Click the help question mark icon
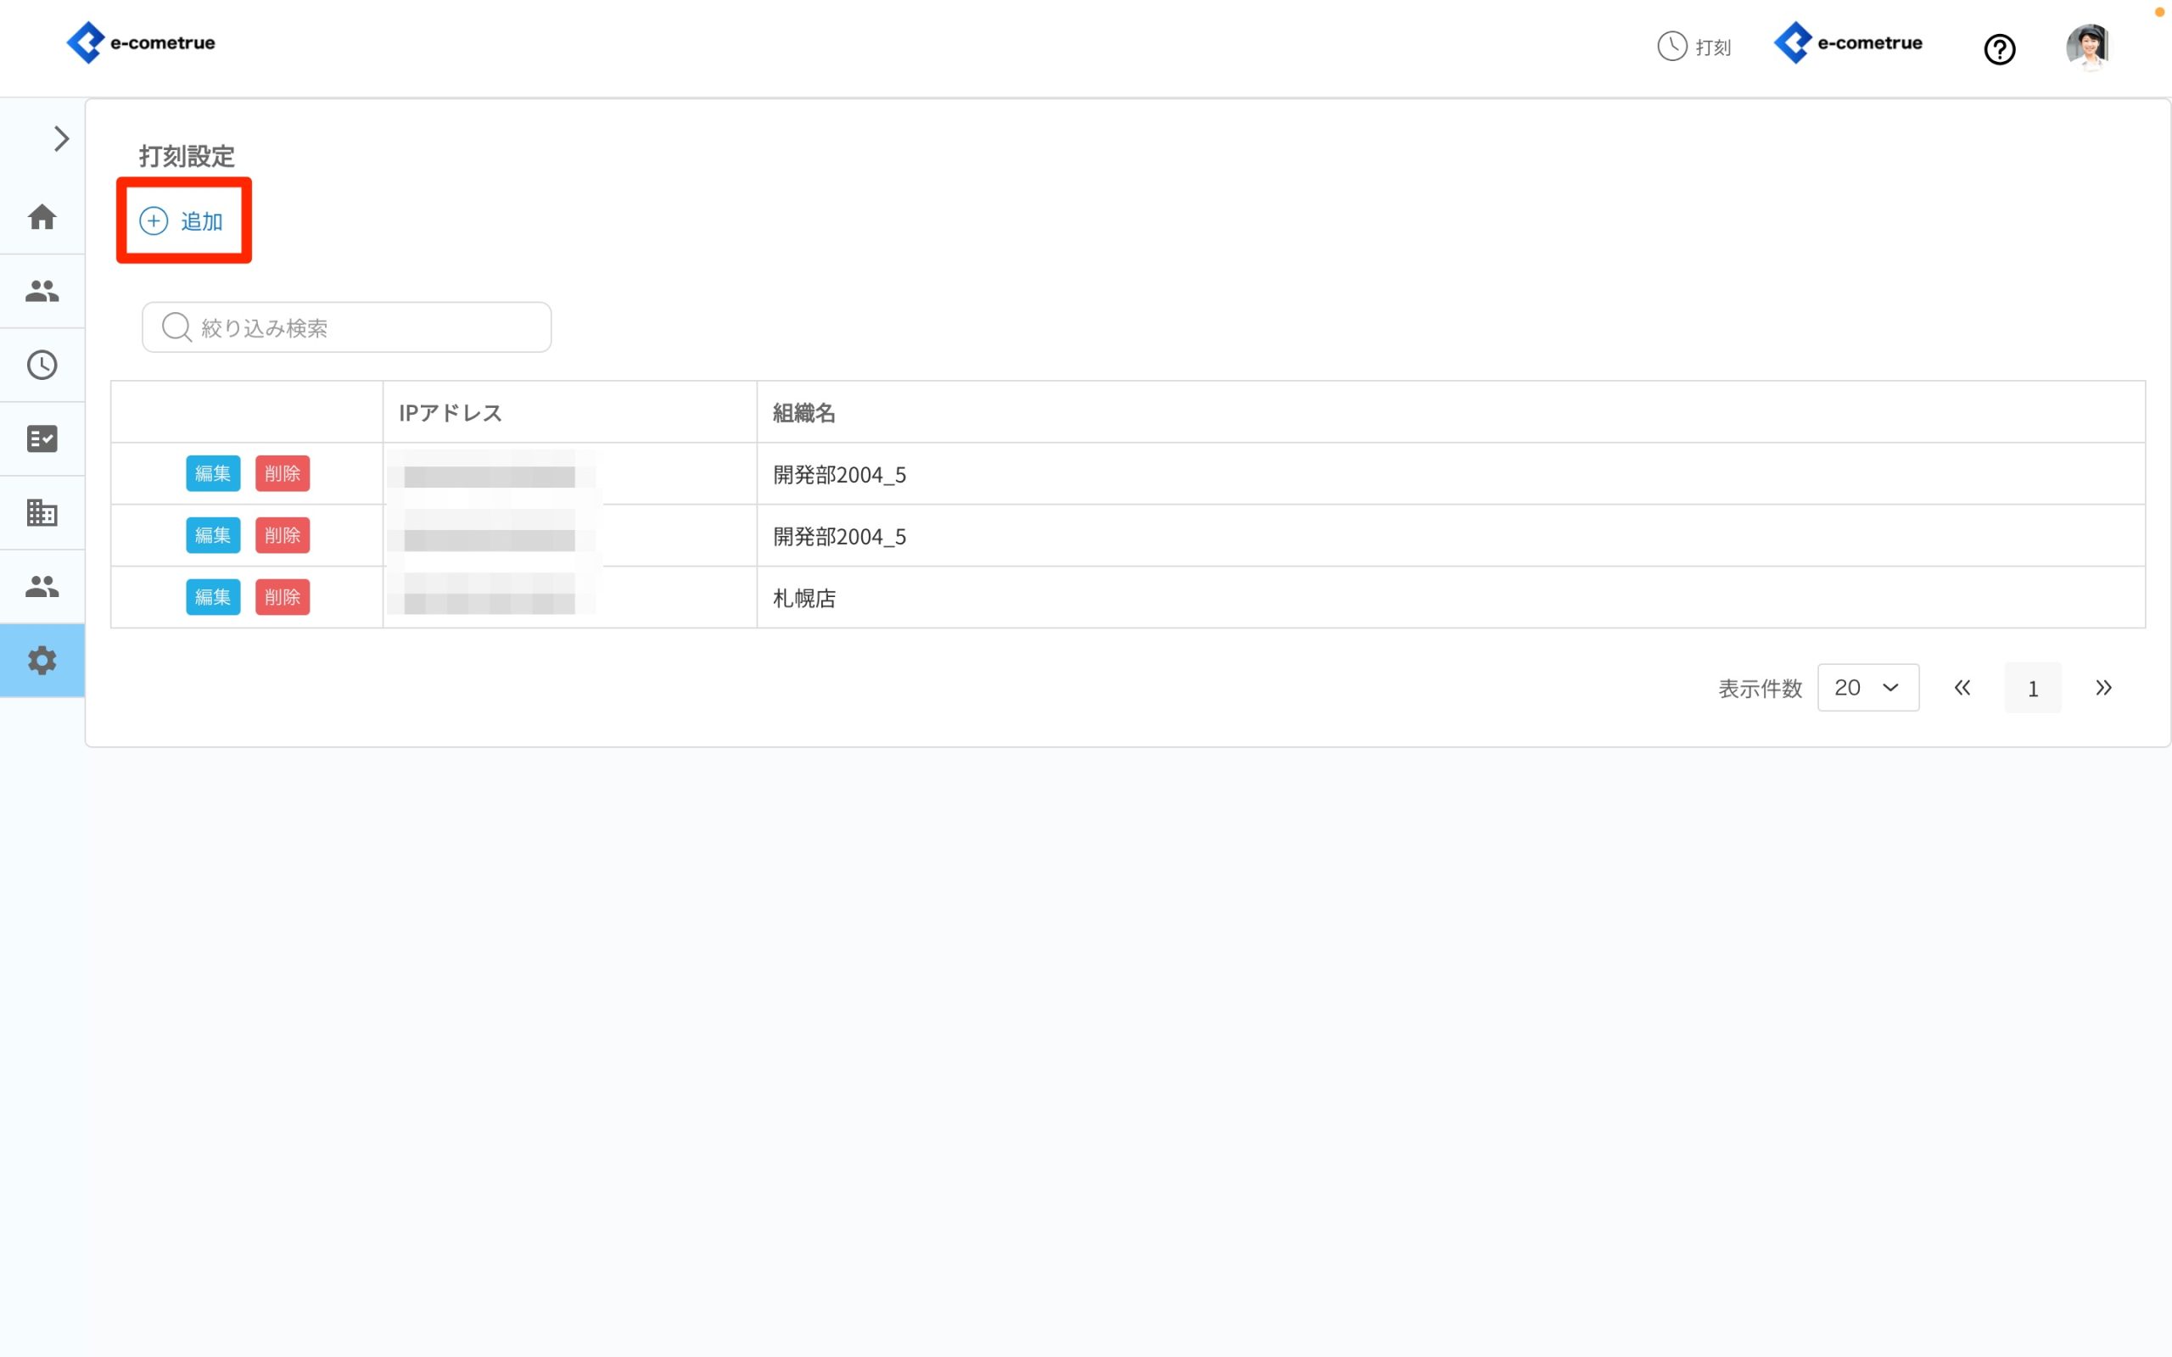2172x1357 pixels. (x=1999, y=48)
